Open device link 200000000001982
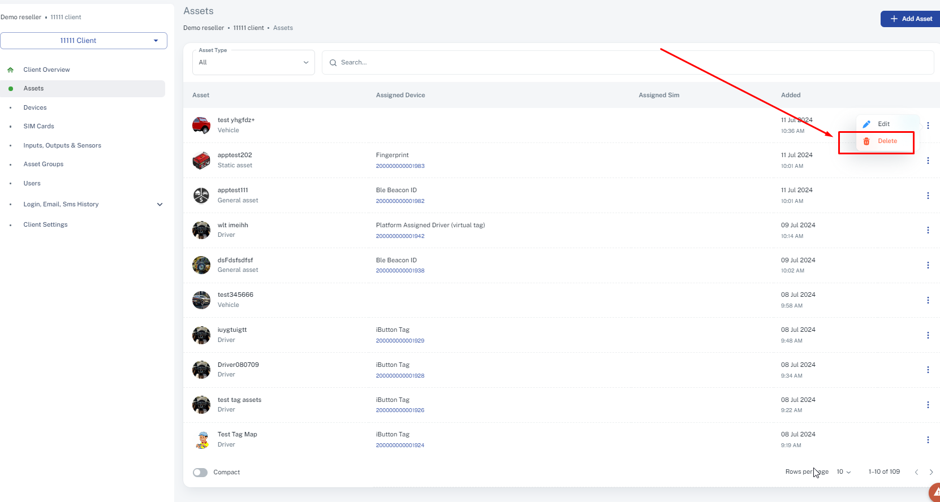Image resolution: width=940 pixels, height=502 pixels. coord(400,201)
